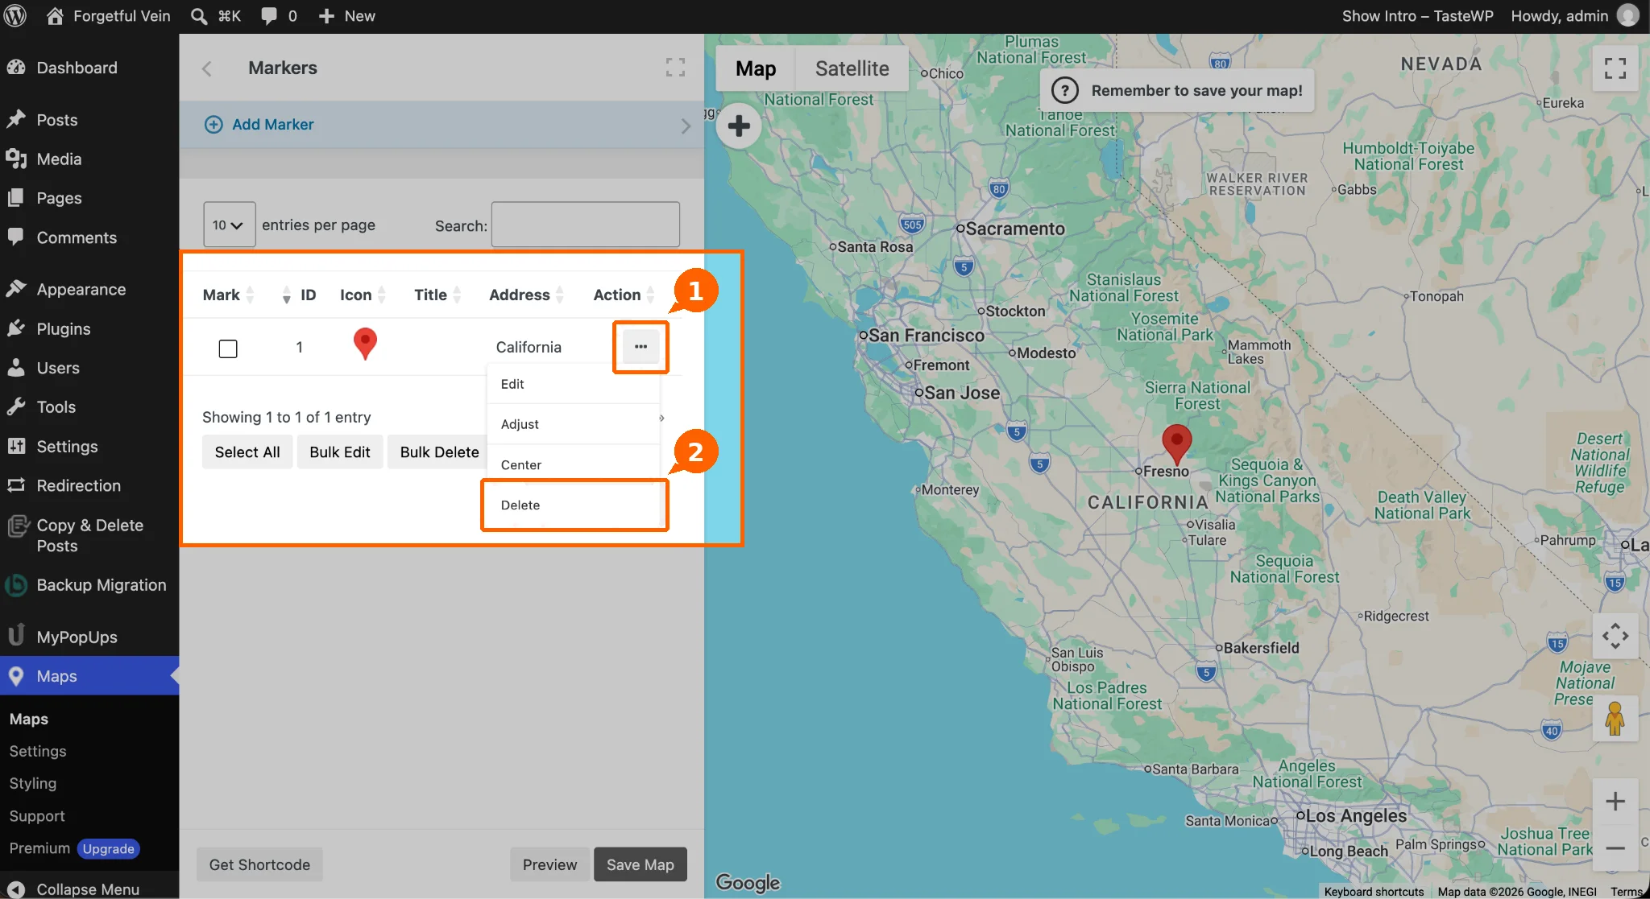Click the Bulk Edit button
Screen dimensions: 1650x899
point(340,452)
